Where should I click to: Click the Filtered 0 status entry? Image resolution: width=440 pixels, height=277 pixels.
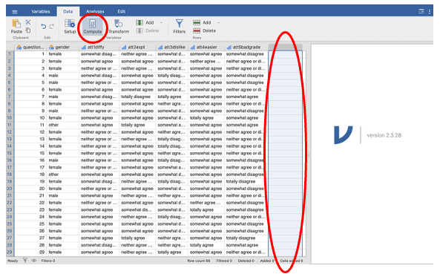coord(224,261)
